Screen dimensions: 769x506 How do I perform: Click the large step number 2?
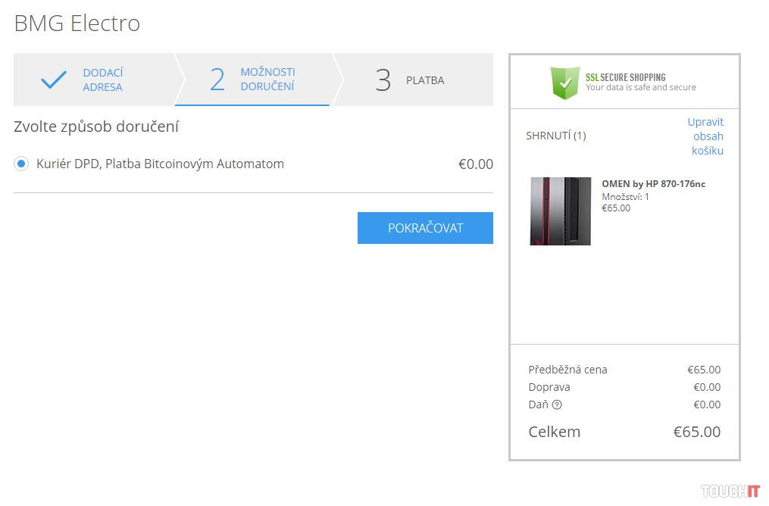point(217,80)
